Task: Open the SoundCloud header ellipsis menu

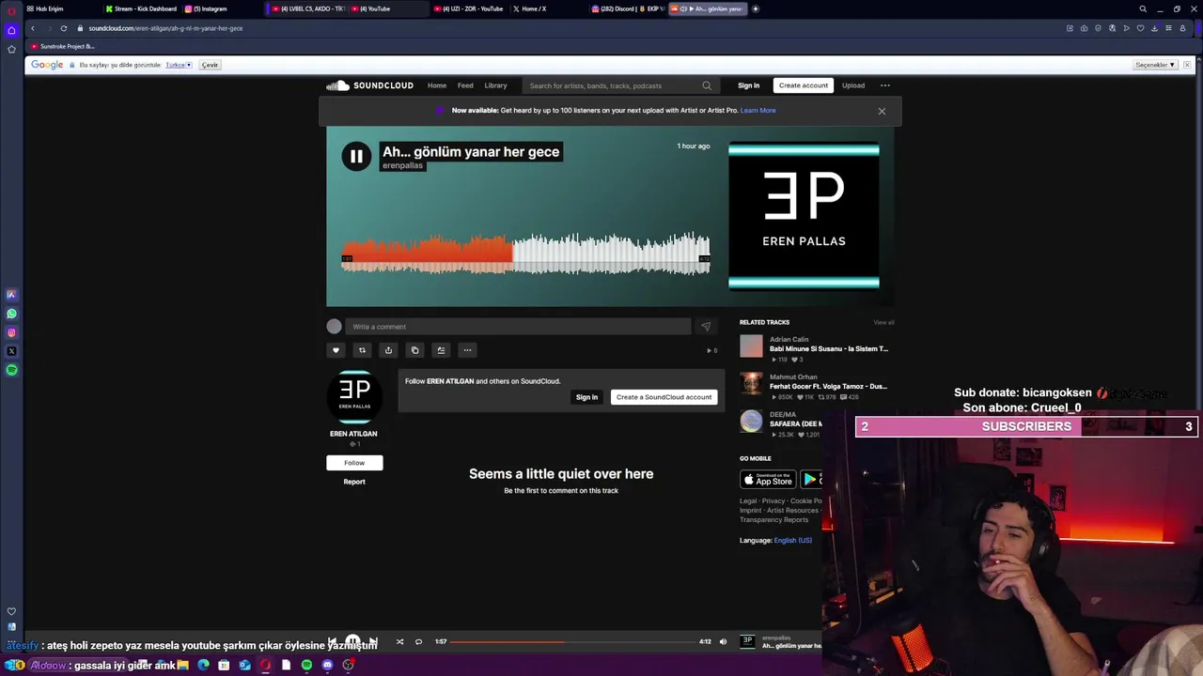Action: click(884, 85)
